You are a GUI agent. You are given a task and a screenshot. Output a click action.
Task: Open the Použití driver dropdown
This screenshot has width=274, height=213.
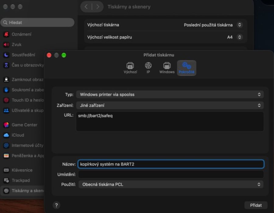tap(171, 184)
